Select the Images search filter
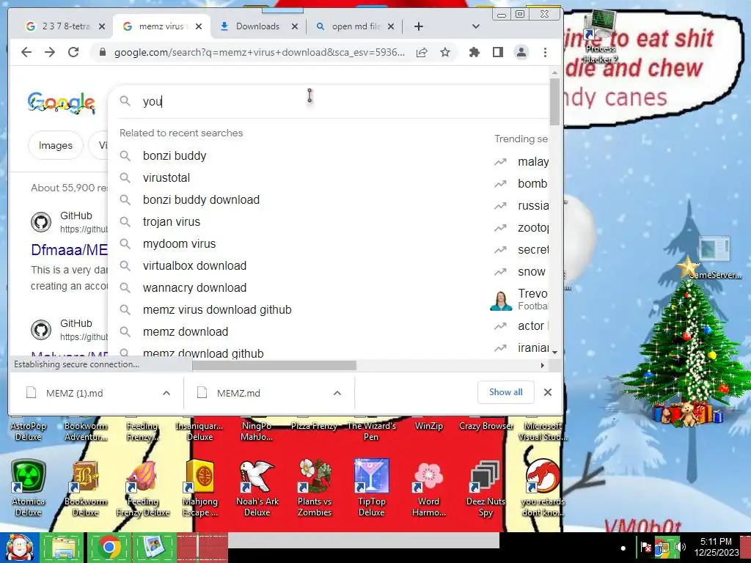751x563 pixels. [x=56, y=146]
